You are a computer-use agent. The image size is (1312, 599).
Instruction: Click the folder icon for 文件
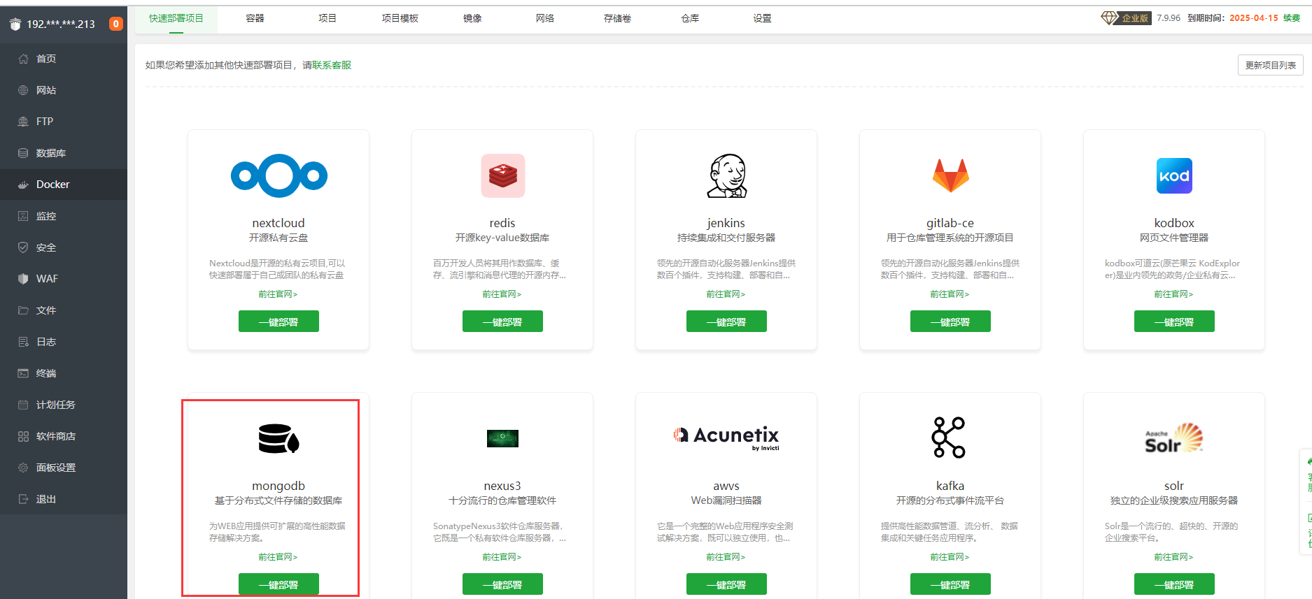click(x=23, y=310)
